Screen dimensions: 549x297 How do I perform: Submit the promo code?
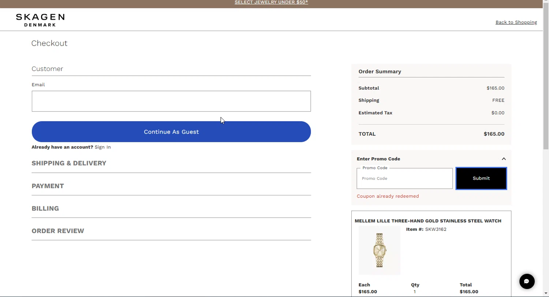[481, 178]
